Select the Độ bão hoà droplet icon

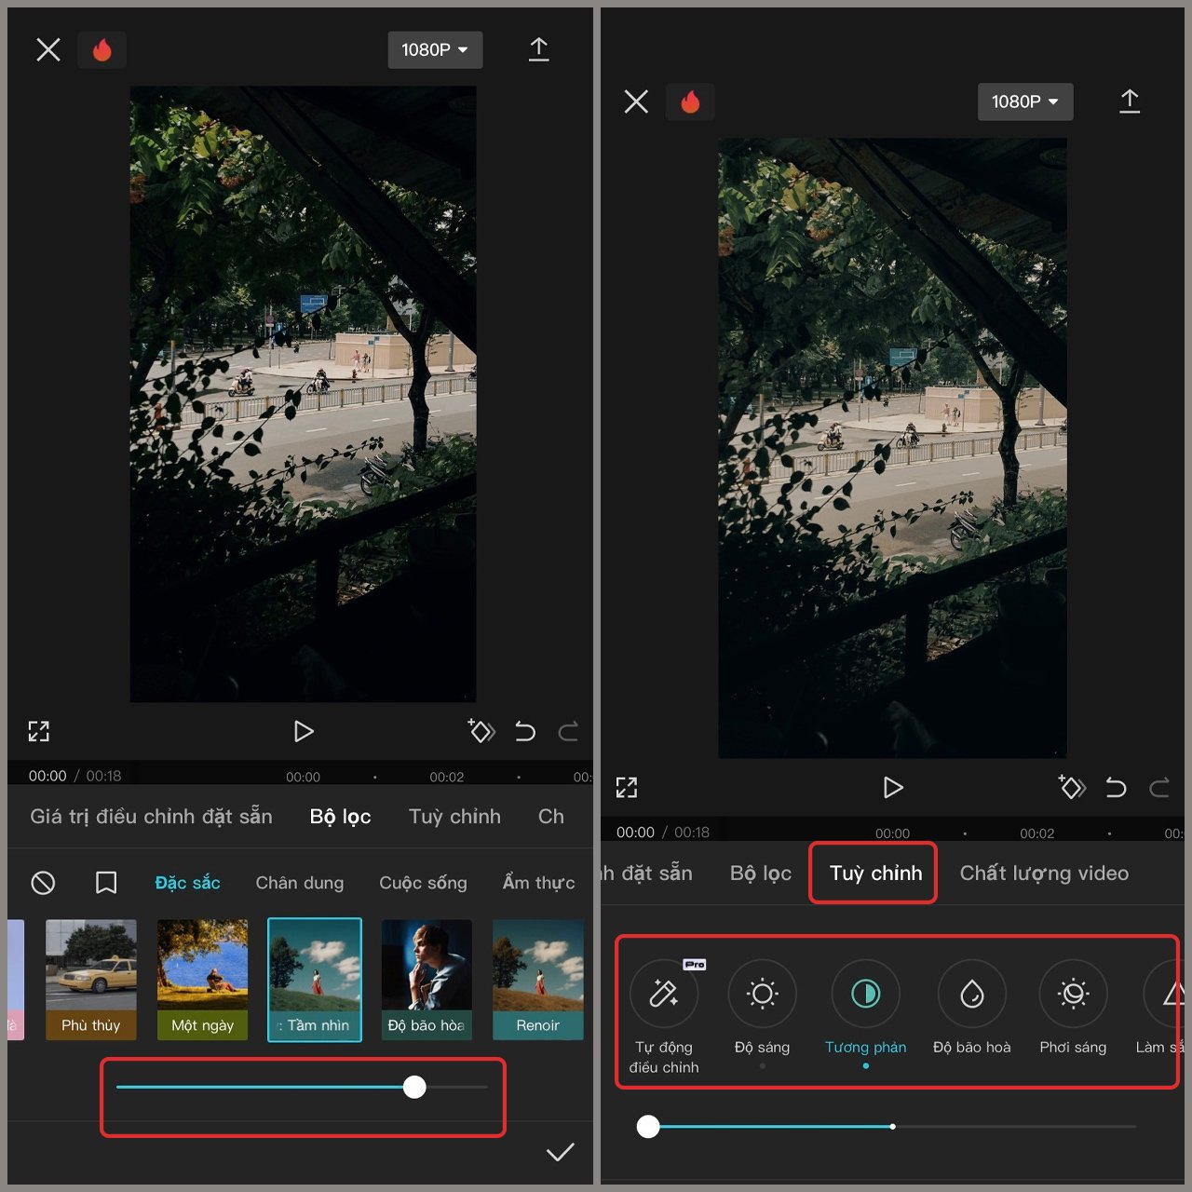click(971, 995)
